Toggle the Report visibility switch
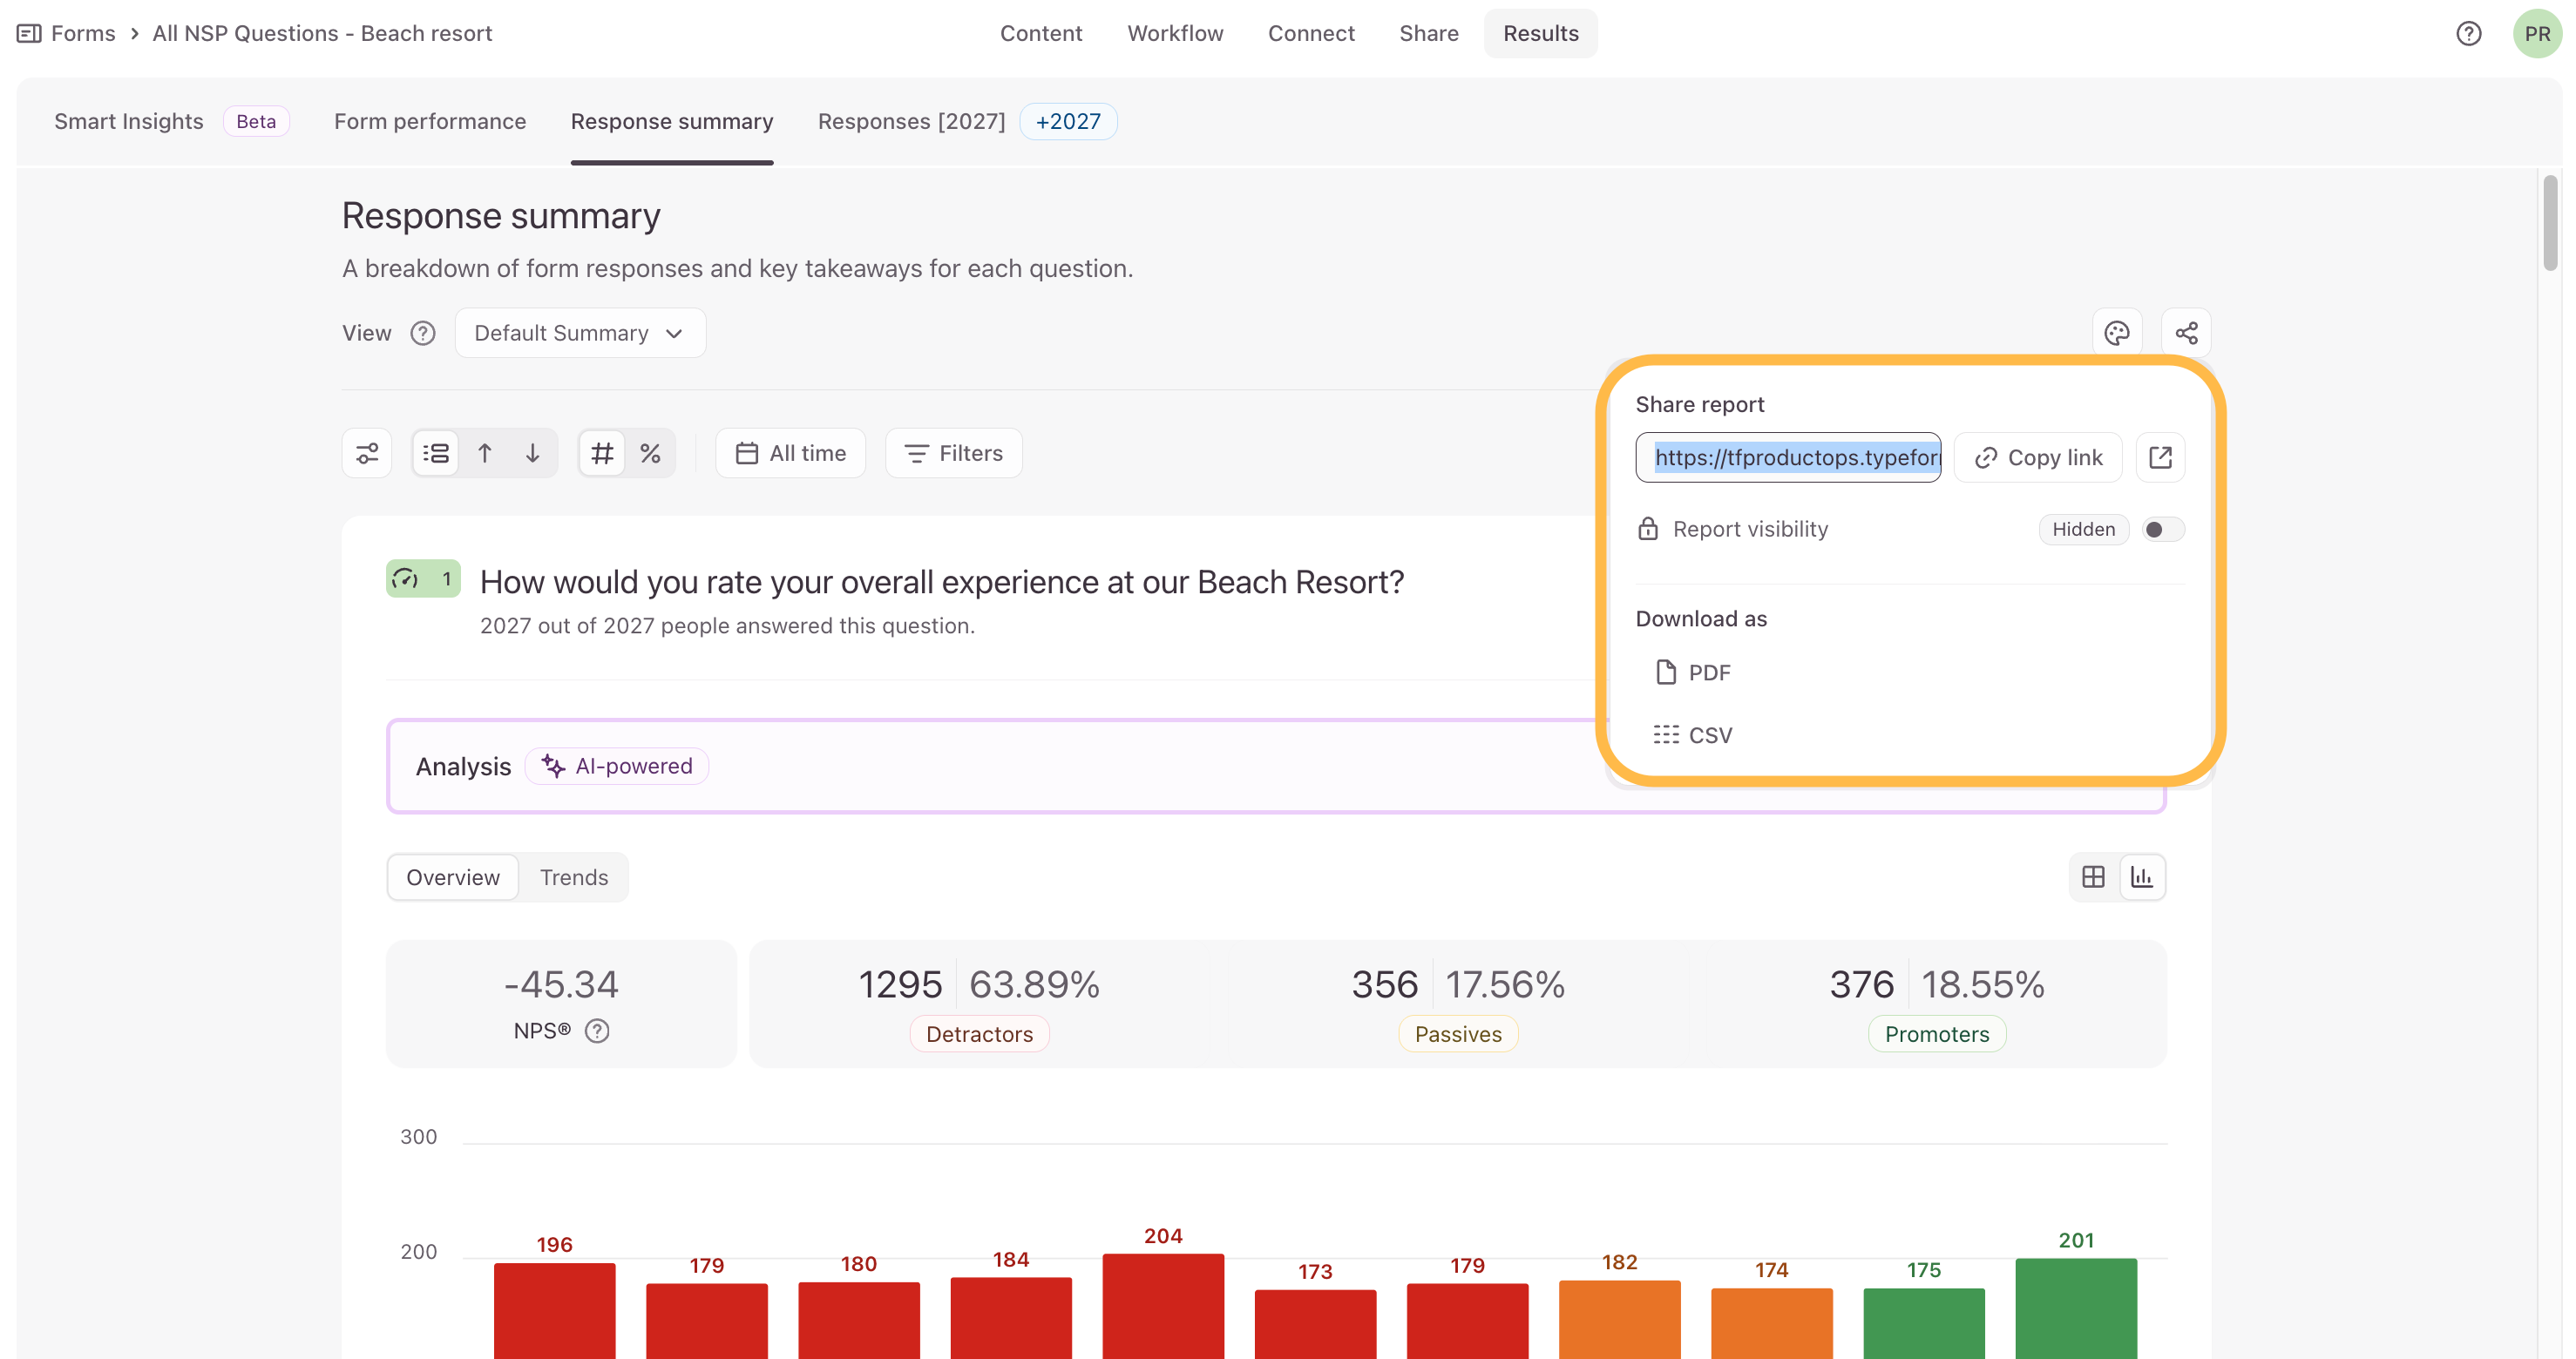 click(2162, 529)
